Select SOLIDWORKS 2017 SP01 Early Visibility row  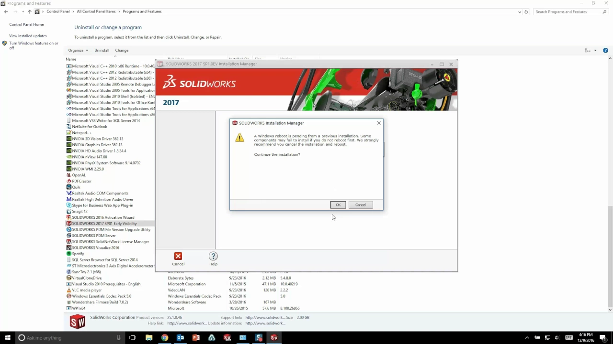coord(110,224)
